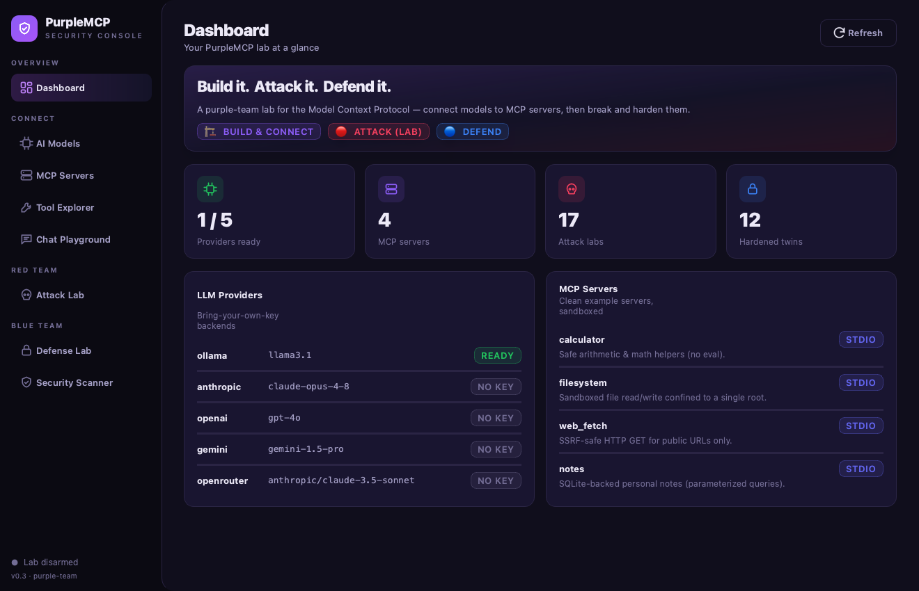This screenshot has height=591, width=919.
Task: Click the red circle in Attack (Lab) badge
Action: click(341, 131)
